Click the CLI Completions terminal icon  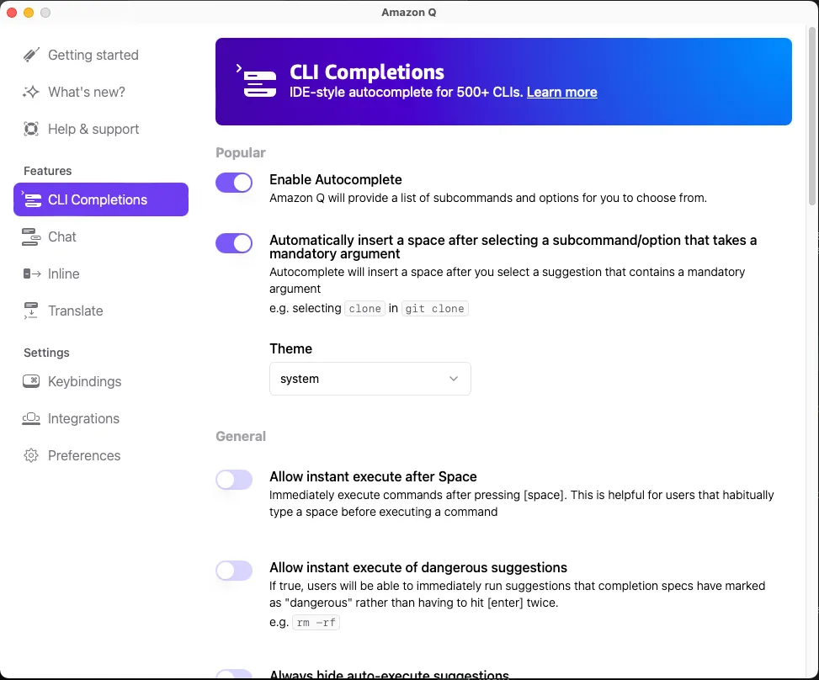click(33, 199)
